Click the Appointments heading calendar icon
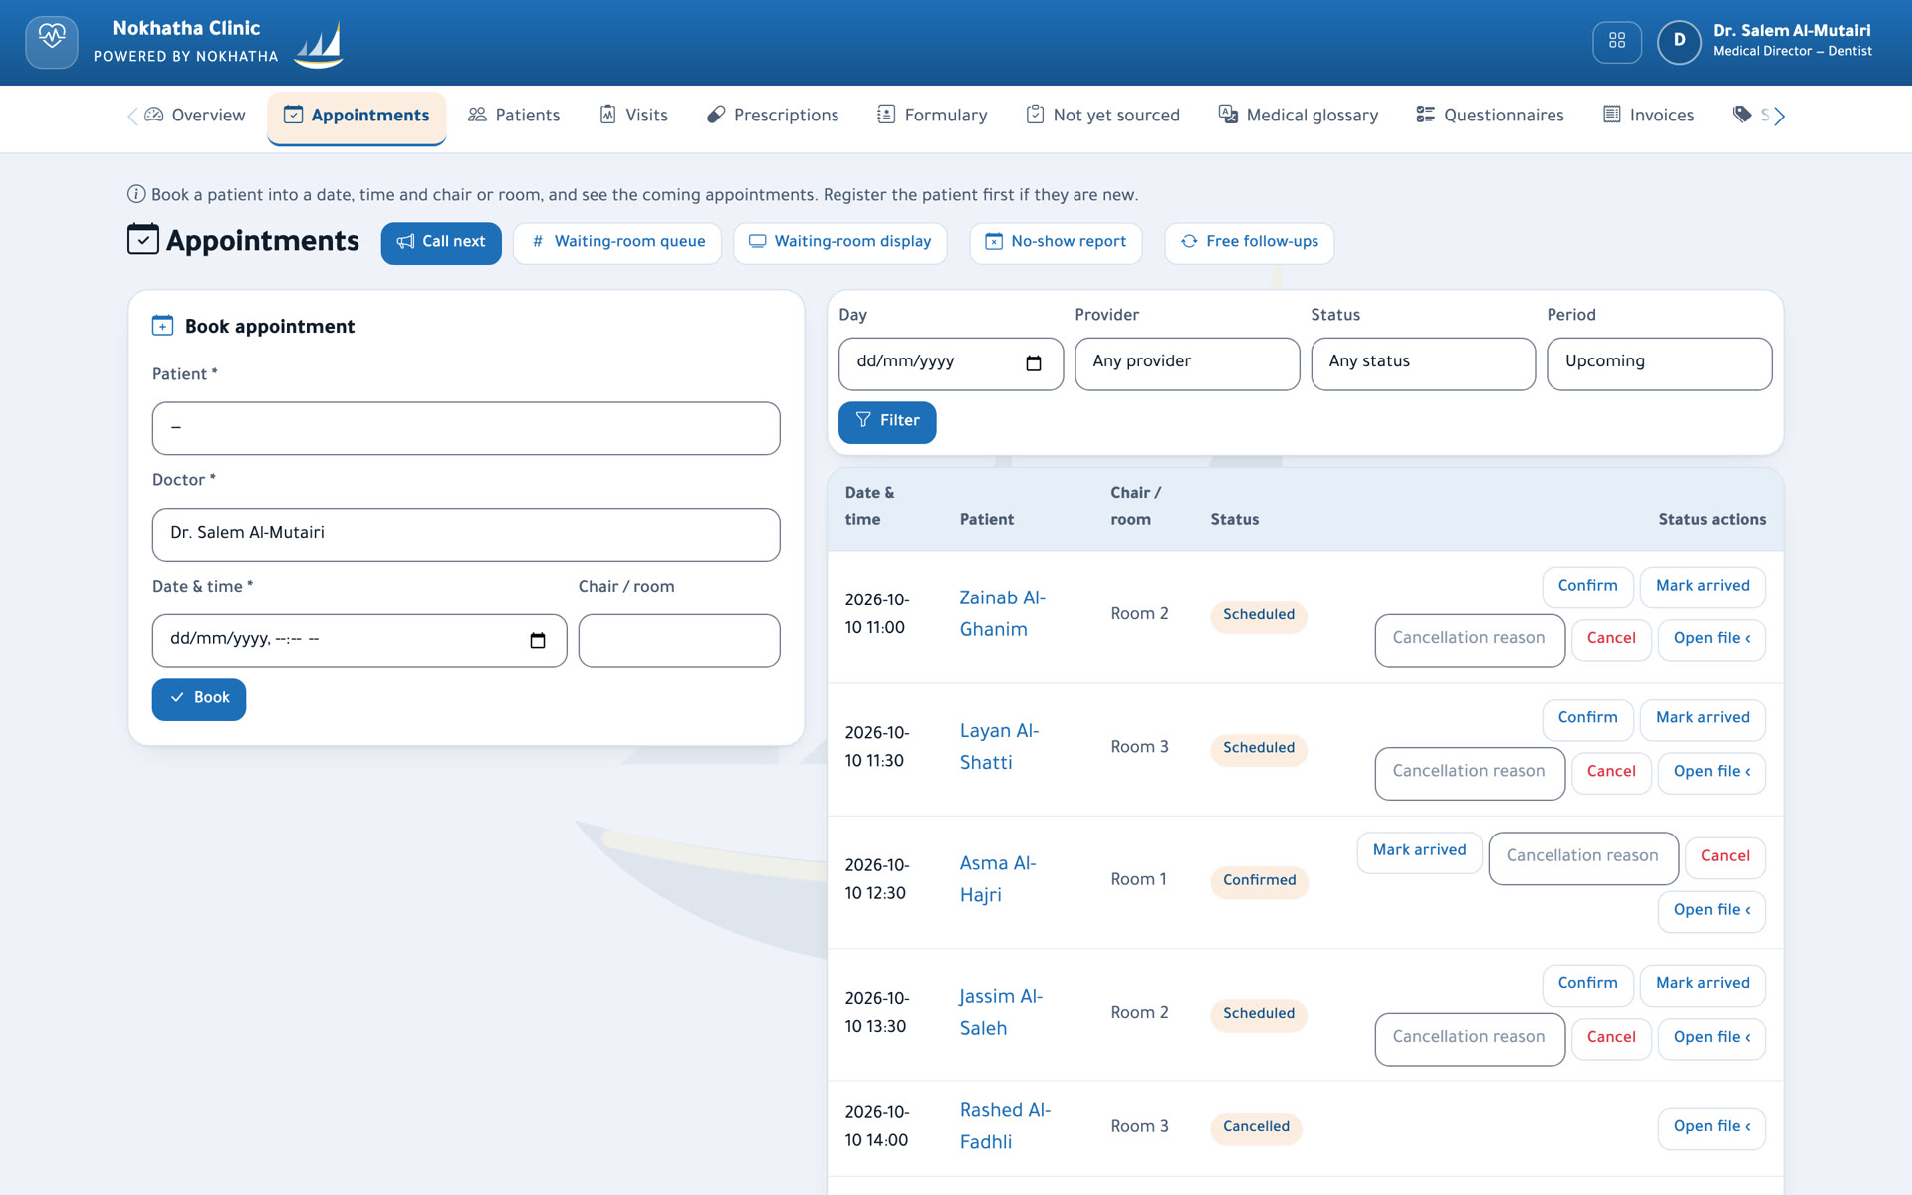The height and width of the screenshot is (1195, 1912). click(x=142, y=239)
